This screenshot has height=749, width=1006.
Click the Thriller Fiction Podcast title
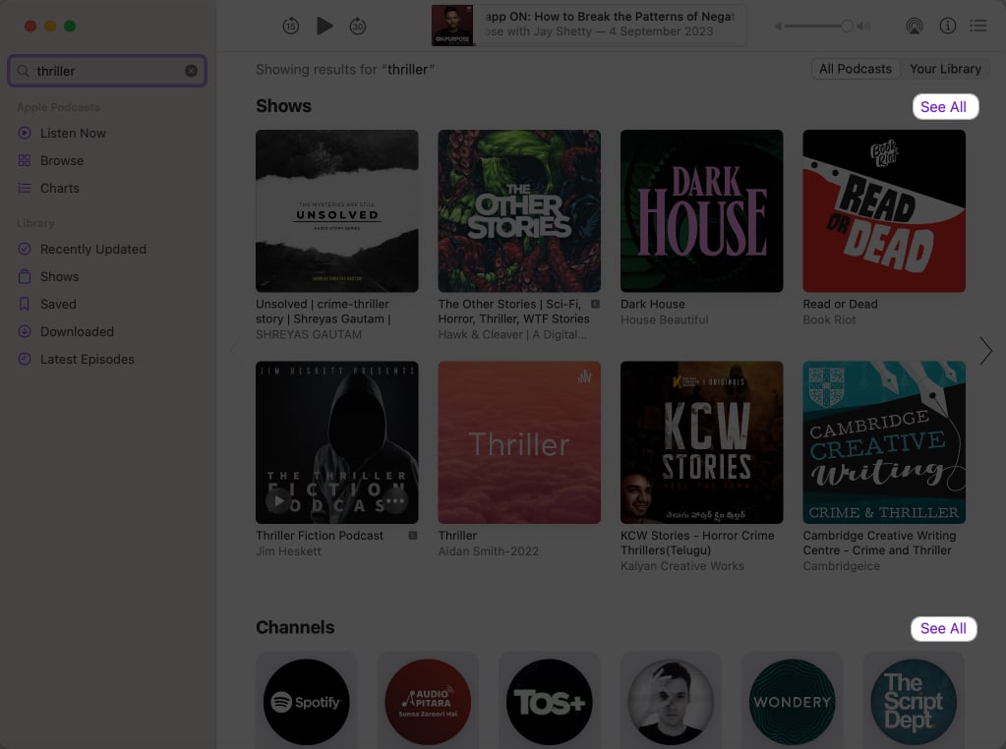320,536
